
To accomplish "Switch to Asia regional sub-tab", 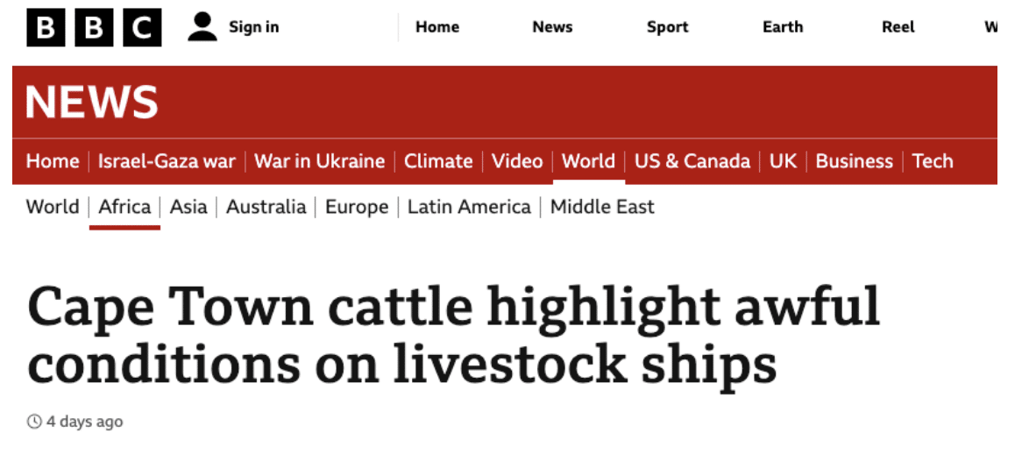I will click(188, 207).
